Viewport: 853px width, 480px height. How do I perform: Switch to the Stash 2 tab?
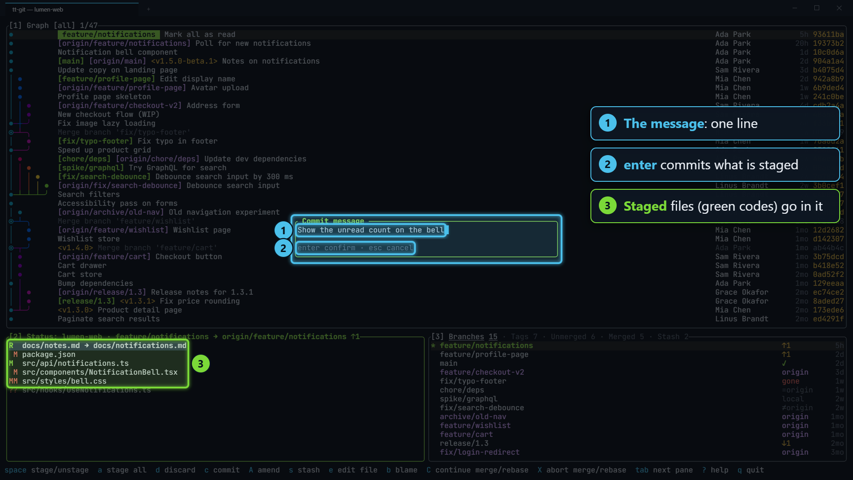click(x=673, y=336)
